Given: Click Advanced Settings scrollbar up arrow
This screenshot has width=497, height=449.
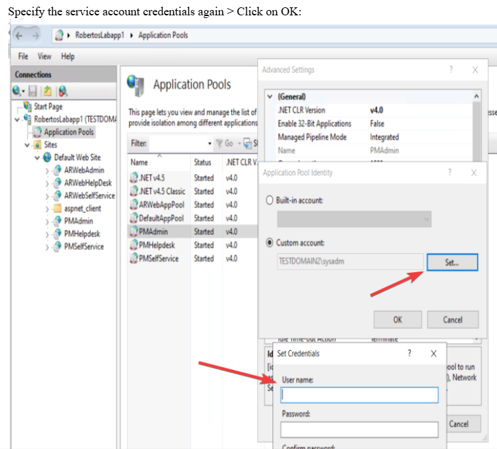Looking at the screenshot, I should pos(476,96).
